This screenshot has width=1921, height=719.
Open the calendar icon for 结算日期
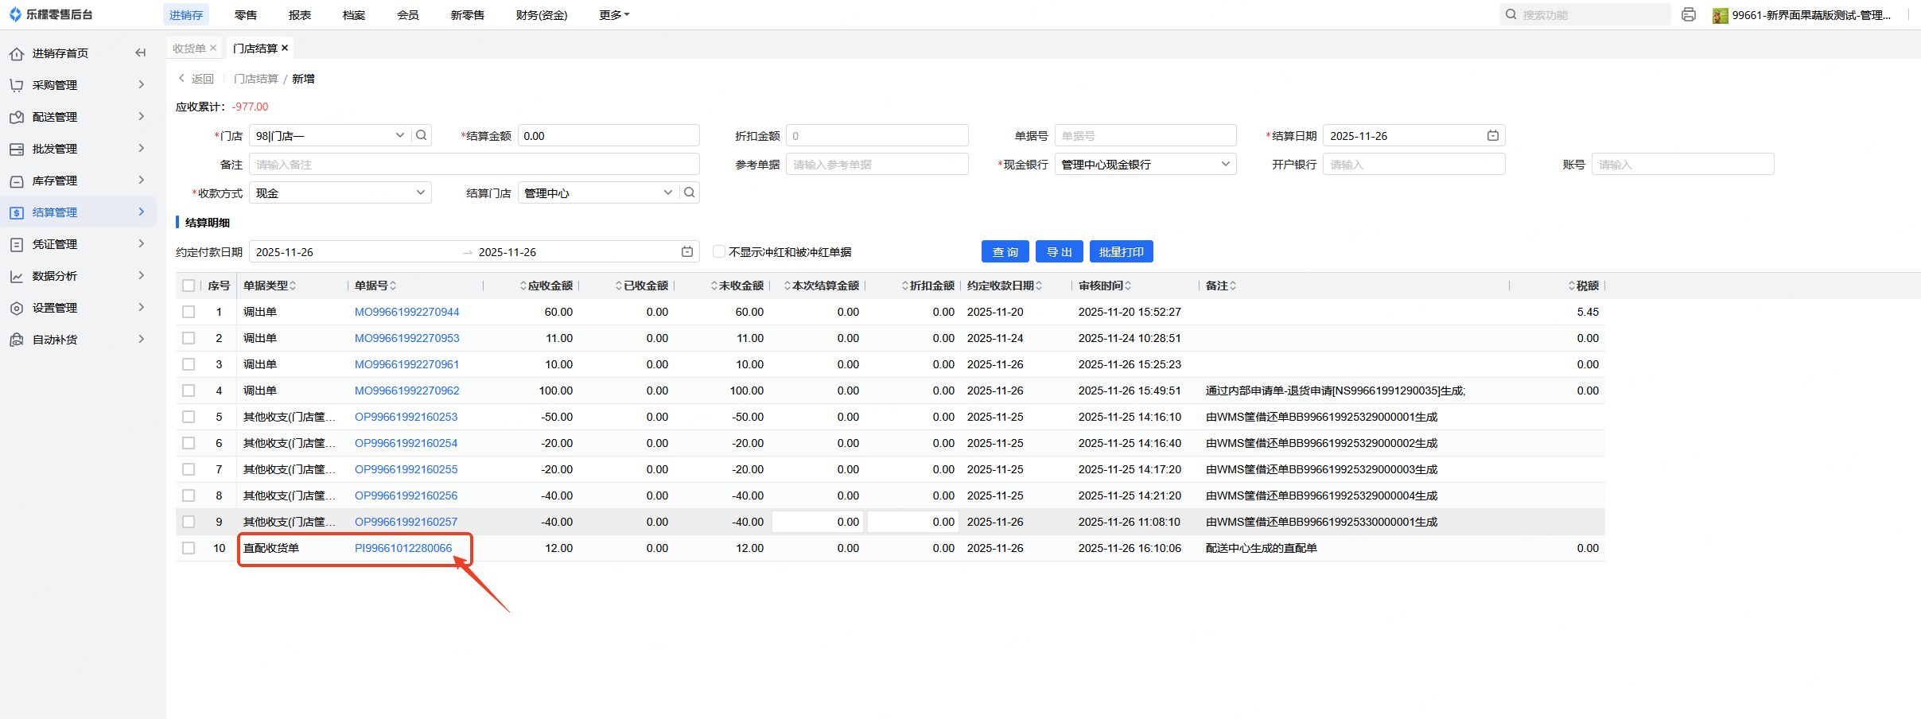point(1492,136)
